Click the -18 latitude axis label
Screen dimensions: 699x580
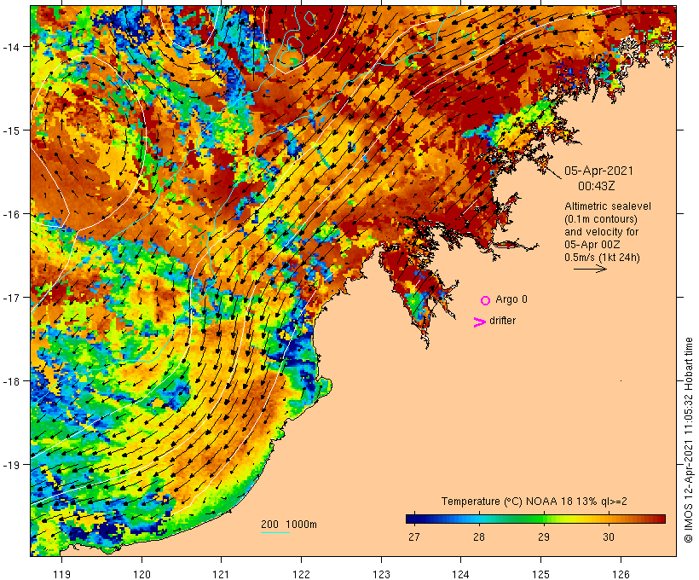tap(10, 381)
